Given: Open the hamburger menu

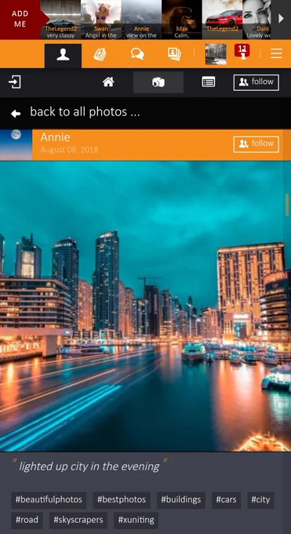Looking at the screenshot, I should tap(276, 53).
